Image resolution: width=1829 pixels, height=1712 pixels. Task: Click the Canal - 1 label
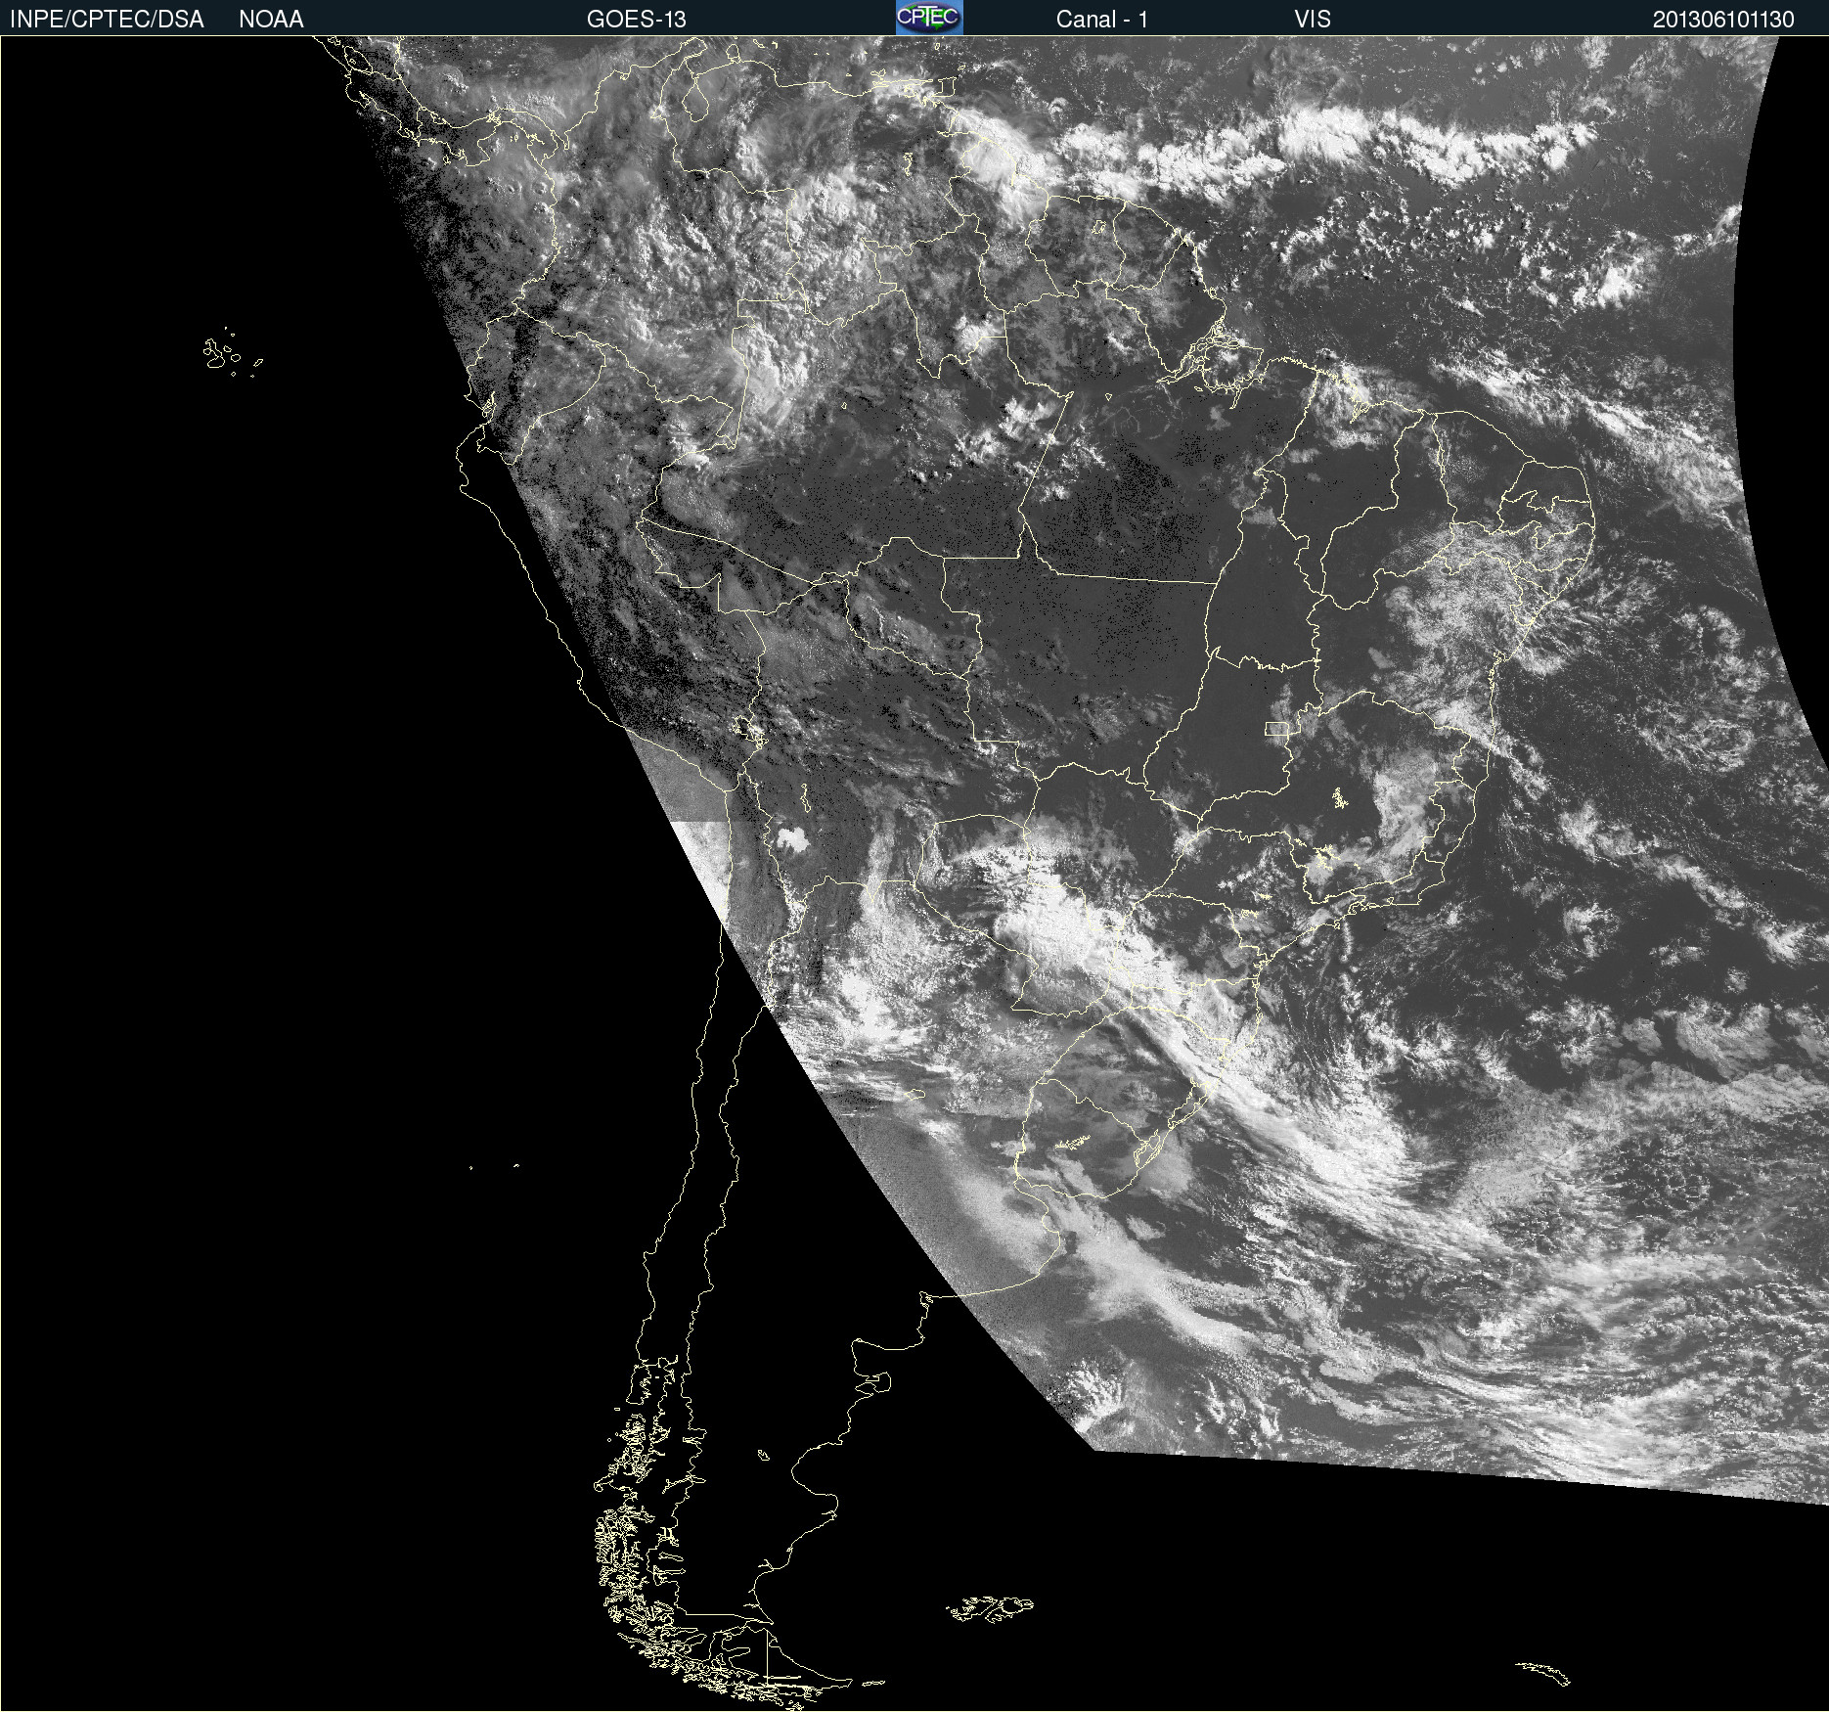(1101, 20)
